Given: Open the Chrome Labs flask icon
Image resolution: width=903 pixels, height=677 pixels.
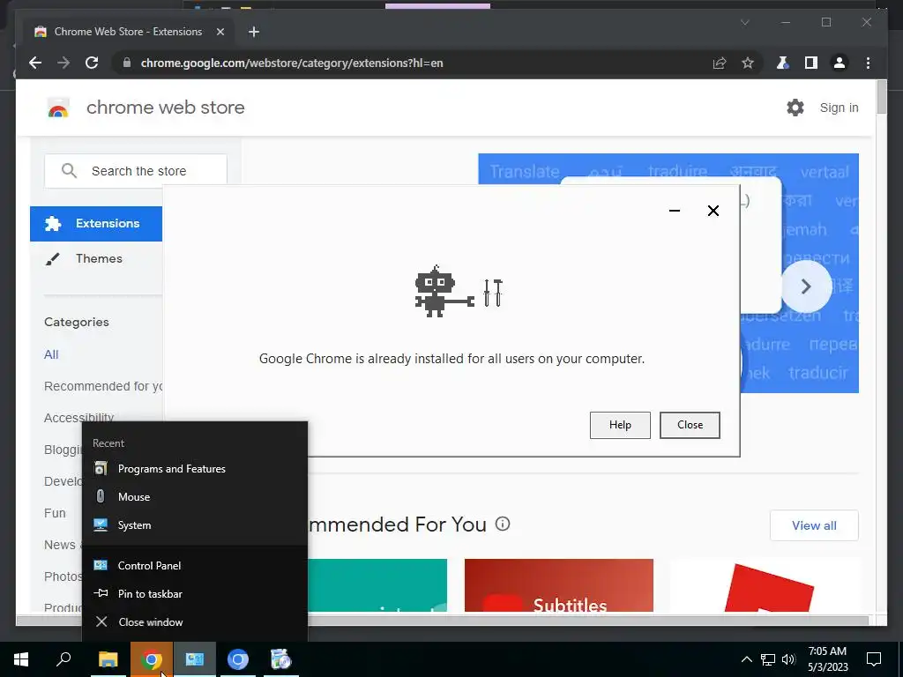Looking at the screenshot, I should (x=782, y=63).
